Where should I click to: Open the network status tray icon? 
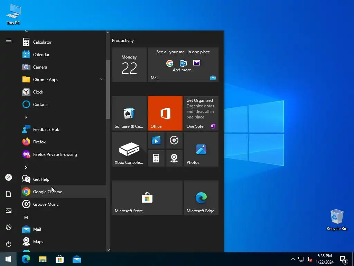[301, 259]
